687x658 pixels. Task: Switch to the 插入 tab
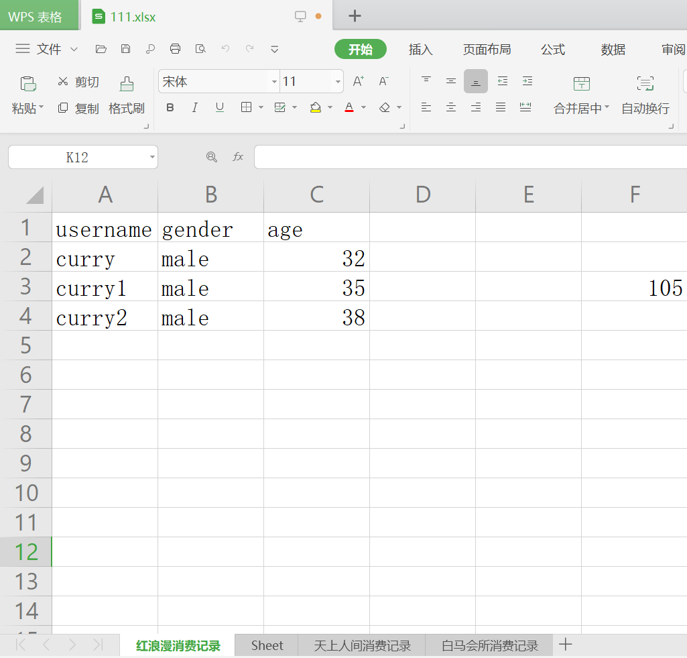tap(421, 49)
